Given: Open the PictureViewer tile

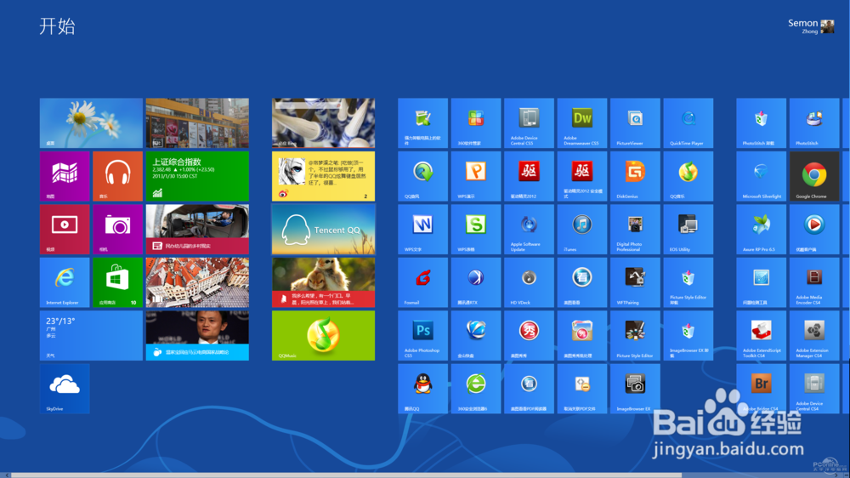Looking at the screenshot, I should pos(635,123).
